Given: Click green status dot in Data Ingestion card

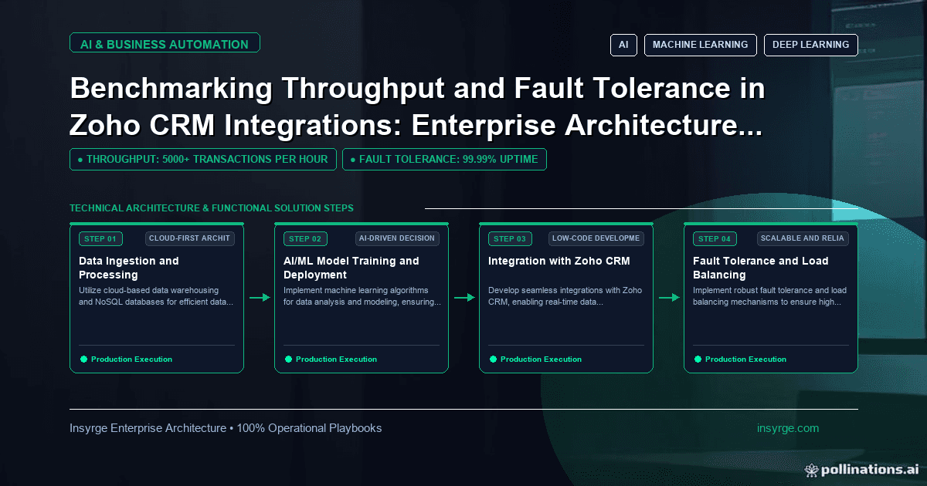Looking at the screenshot, I should pos(84,359).
